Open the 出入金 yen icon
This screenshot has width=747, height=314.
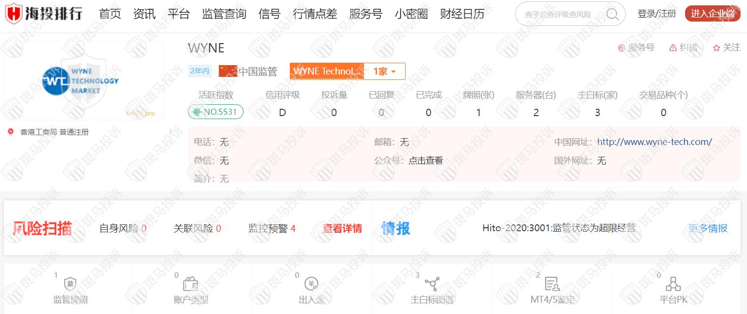pyautogui.click(x=311, y=284)
